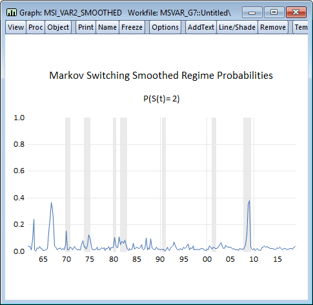Image resolution: width=313 pixels, height=305 pixels.
Task: Click the early 1963 spike on the line
Action: tap(34, 220)
